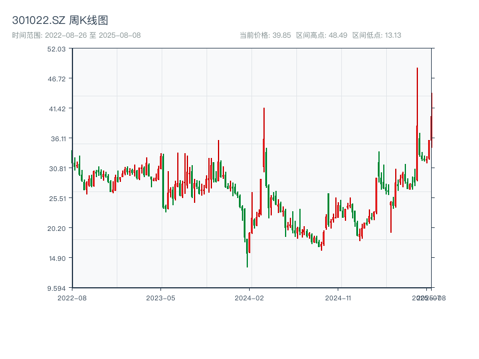
Task: Click the current price label 当前价格: 39.85
Action: tap(265, 35)
